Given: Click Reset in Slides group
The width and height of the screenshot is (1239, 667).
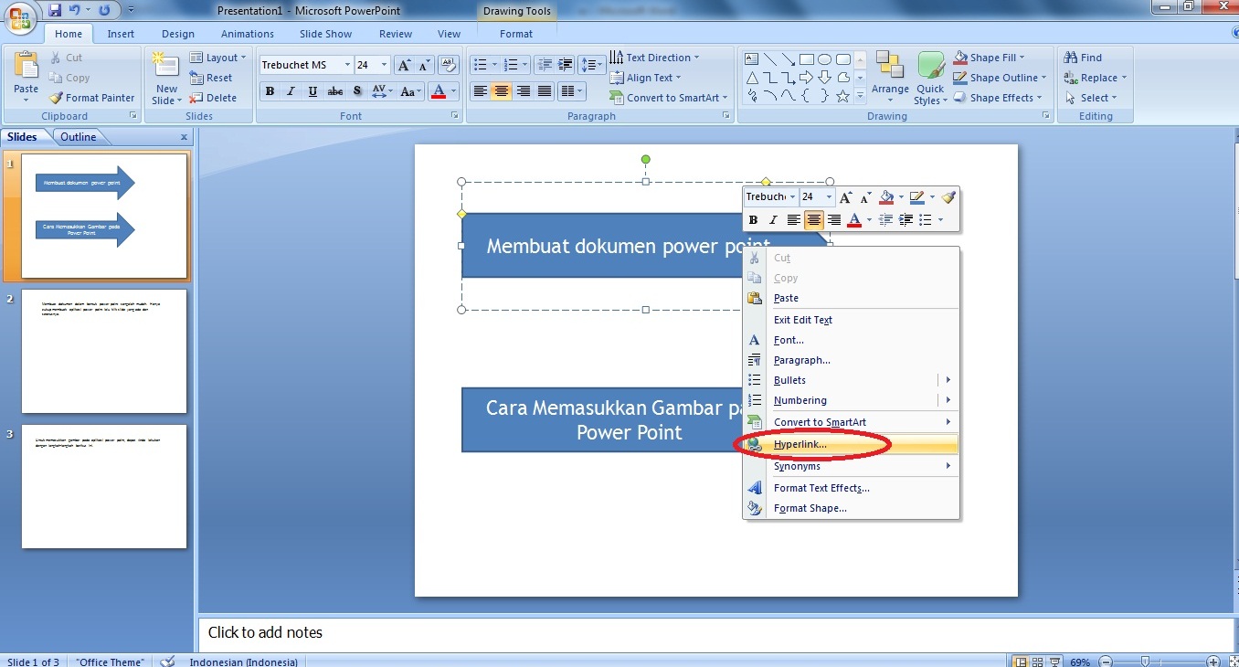Looking at the screenshot, I should (211, 78).
